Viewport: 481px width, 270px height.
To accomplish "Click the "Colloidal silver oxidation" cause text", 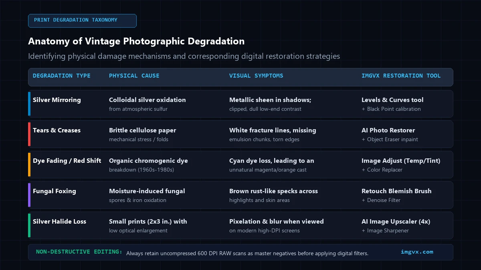I will coord(148,100).
